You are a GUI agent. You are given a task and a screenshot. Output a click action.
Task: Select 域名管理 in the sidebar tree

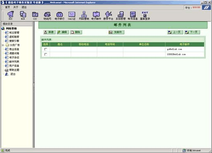pyautogui.click(x=14, y=33)
